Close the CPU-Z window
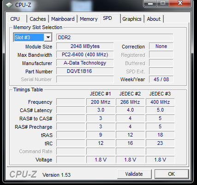The image size is (197, 185). pyautogui.click(x=180, y=3)
